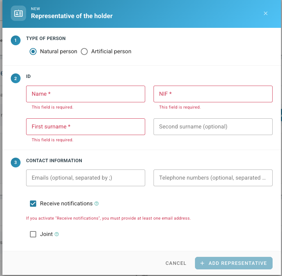Click the ID card icon in header
Screen dimensions: 282x276
pos(18,13)
